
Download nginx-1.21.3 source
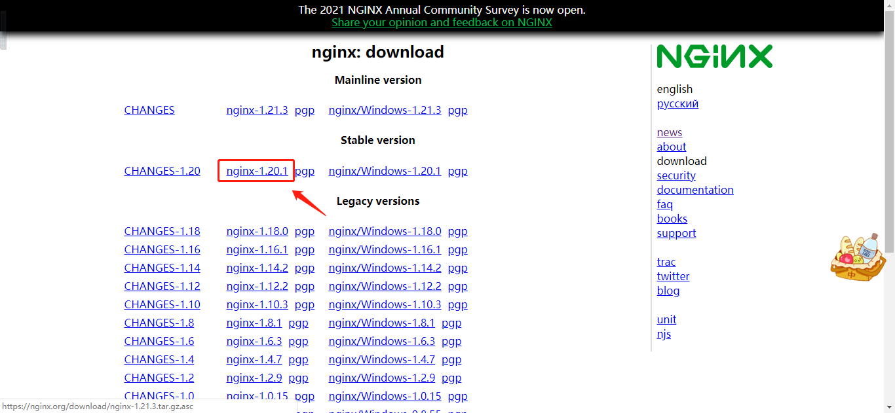pos(257,110)
